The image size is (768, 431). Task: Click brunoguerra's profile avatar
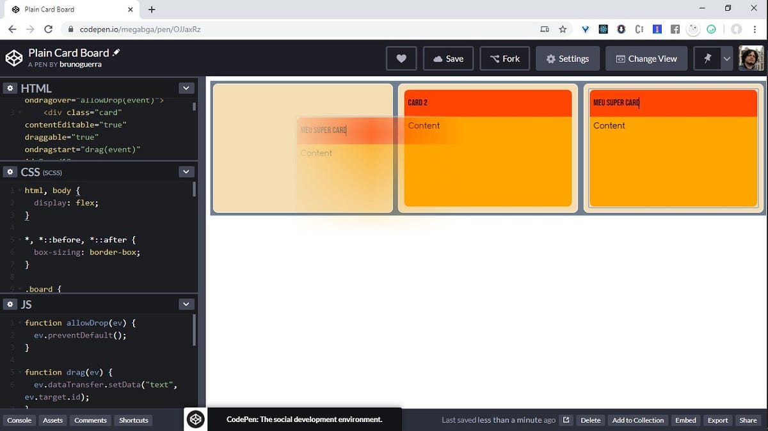(750, 58)
